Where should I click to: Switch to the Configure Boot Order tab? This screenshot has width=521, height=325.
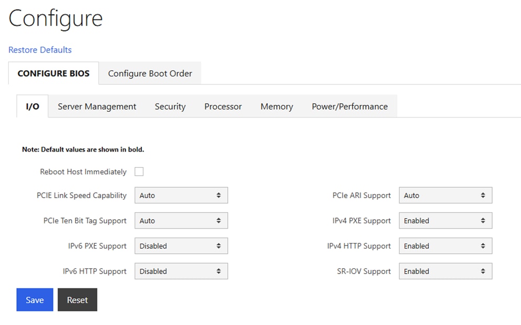(150, 73)
